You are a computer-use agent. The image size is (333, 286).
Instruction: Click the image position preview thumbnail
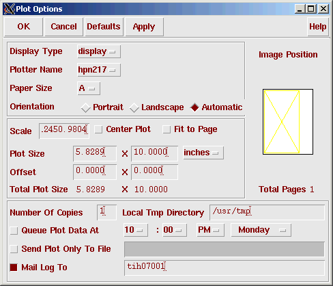(288, 122)
